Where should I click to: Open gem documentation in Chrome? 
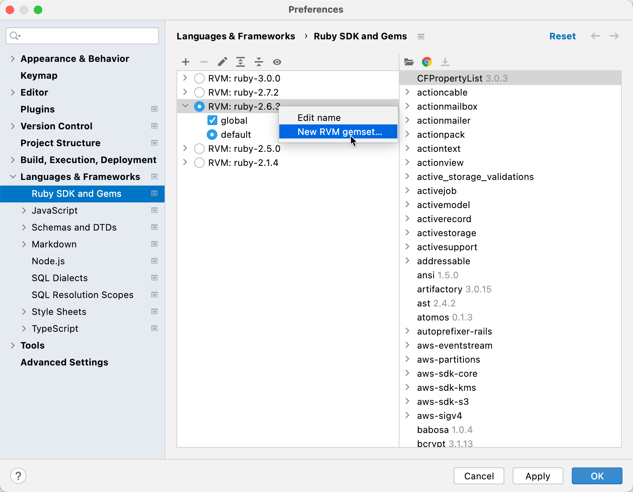pos(427,62)
